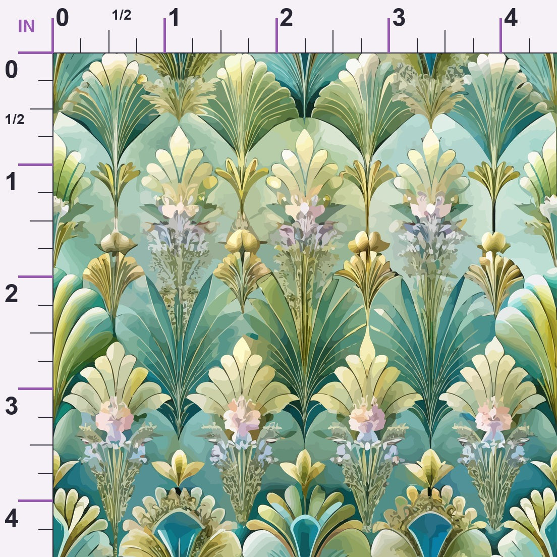Viewport: 557px width, 557px height.
Task: Select the "3" on the horizontal ruler
Action: point(399,18)
